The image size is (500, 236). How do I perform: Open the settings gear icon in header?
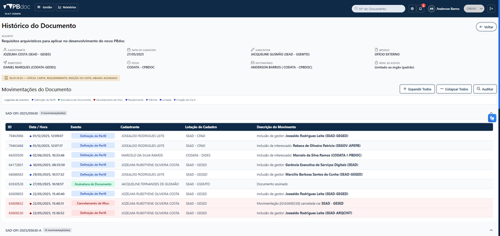click(412, 9)
